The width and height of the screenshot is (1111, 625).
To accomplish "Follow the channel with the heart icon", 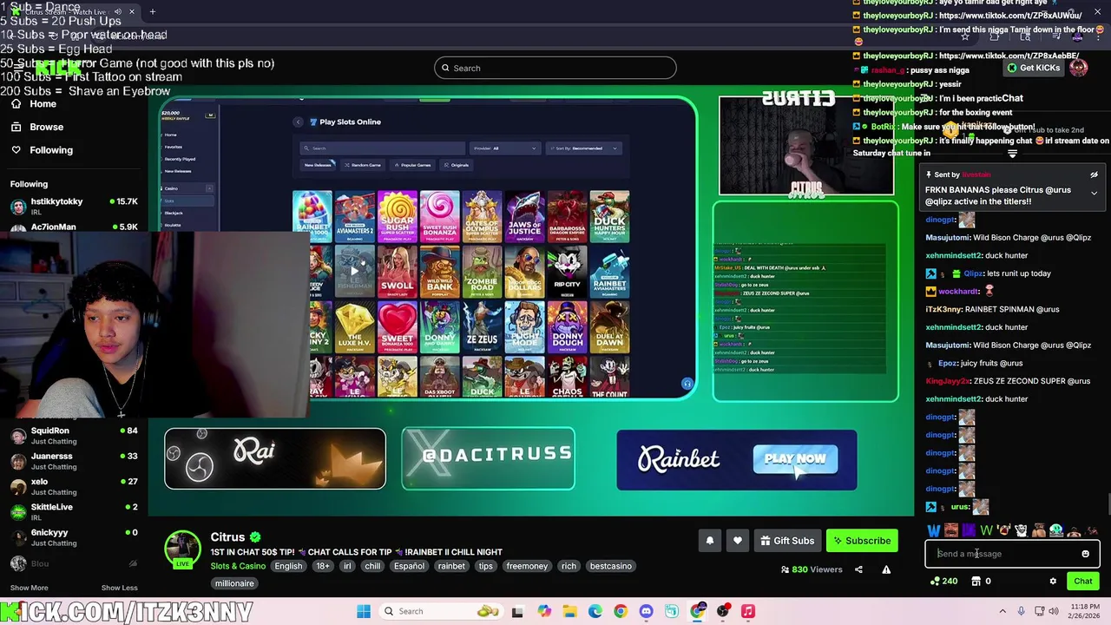I will (737, 541).
